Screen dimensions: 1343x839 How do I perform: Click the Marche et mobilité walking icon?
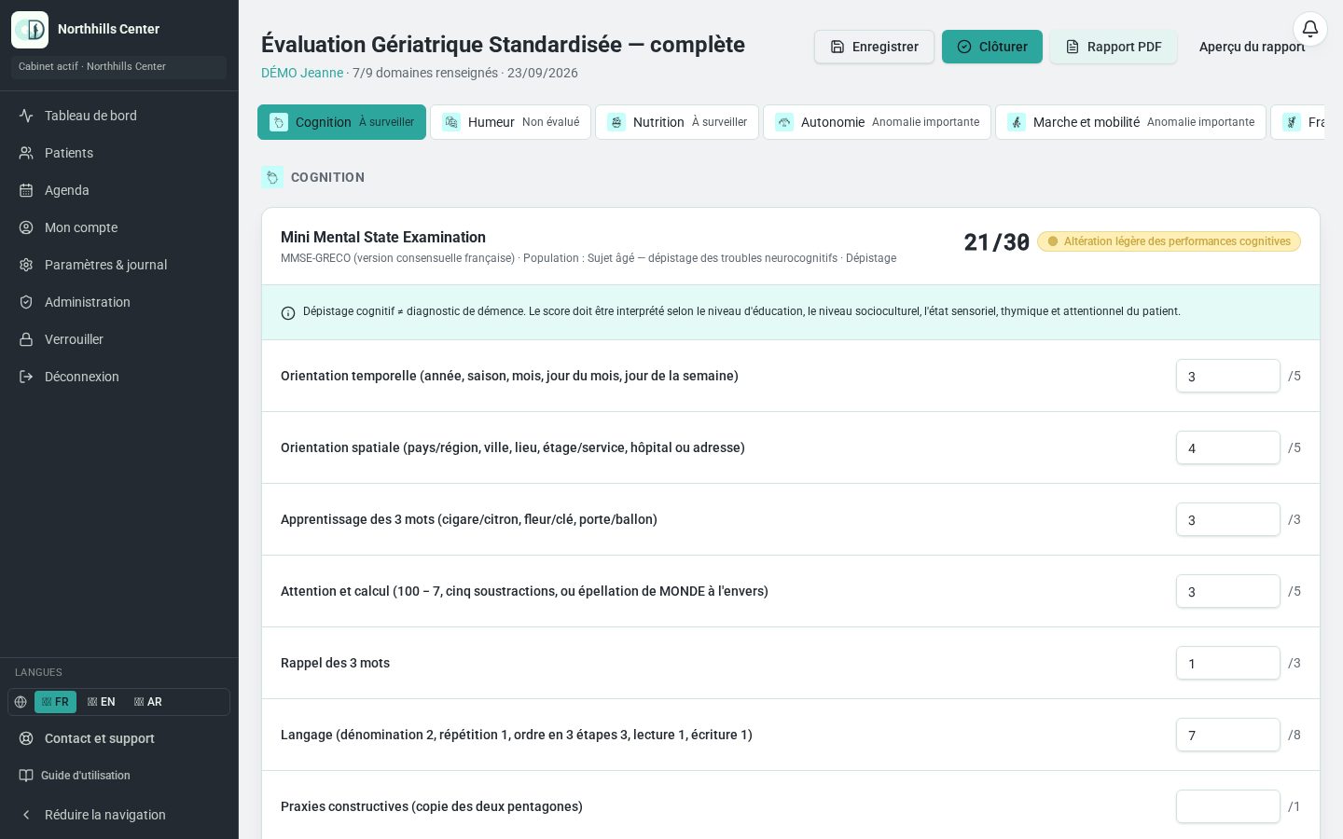tap(1017, 122)
